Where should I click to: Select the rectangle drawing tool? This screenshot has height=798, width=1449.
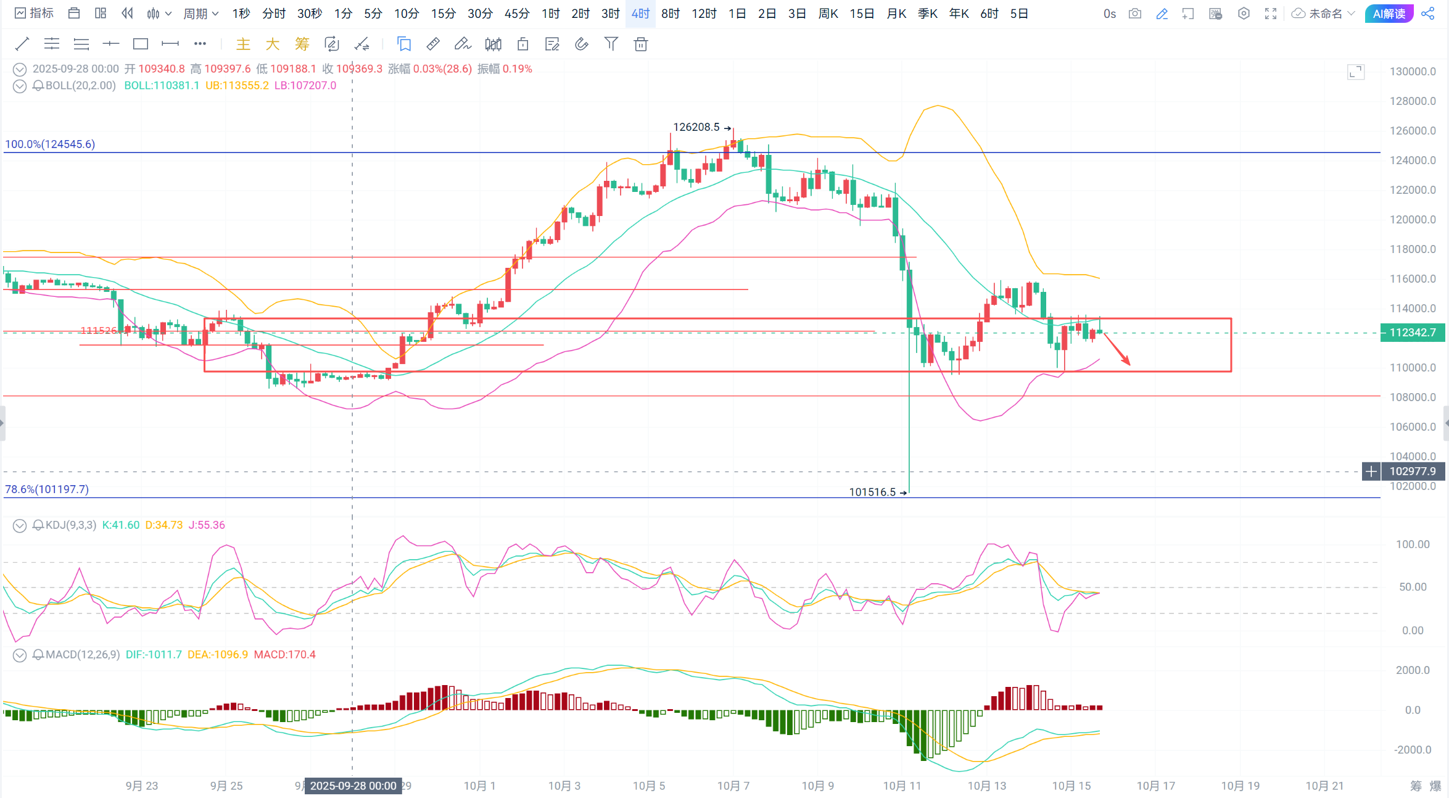pyautogui.click(x=141, y=44)
